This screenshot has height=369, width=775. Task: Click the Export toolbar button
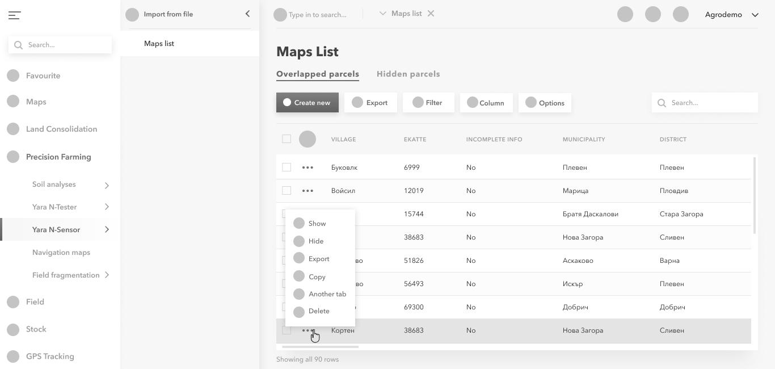pos(370,103)
